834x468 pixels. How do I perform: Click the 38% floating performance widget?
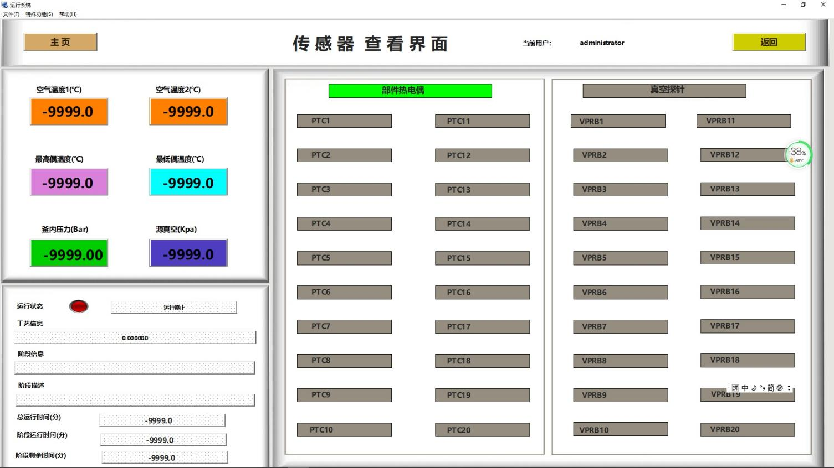[798, 154]
